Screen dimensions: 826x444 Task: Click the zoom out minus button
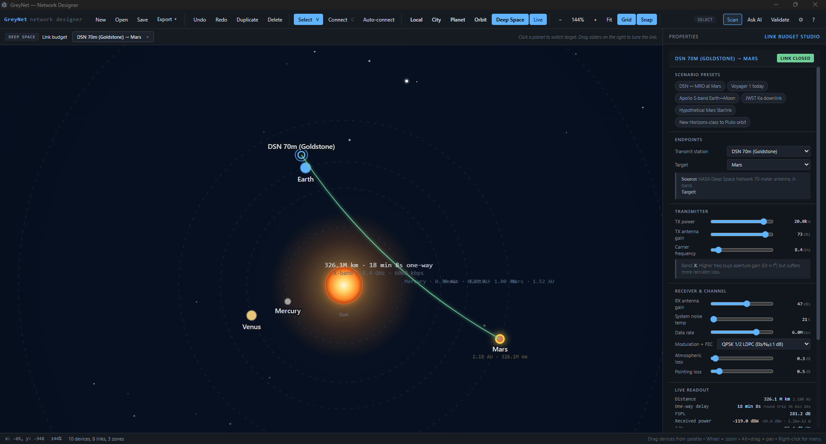(560, 20)
